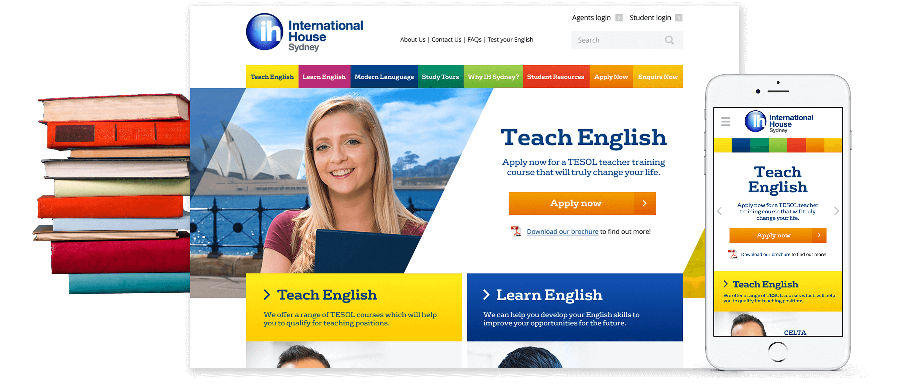Screen dimensions: 898x385
Task: Open the Test your English link
Action: coord(510,40)
